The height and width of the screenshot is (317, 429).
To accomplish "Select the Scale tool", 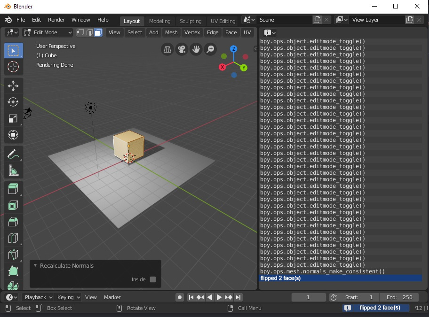I will [13, 118].
